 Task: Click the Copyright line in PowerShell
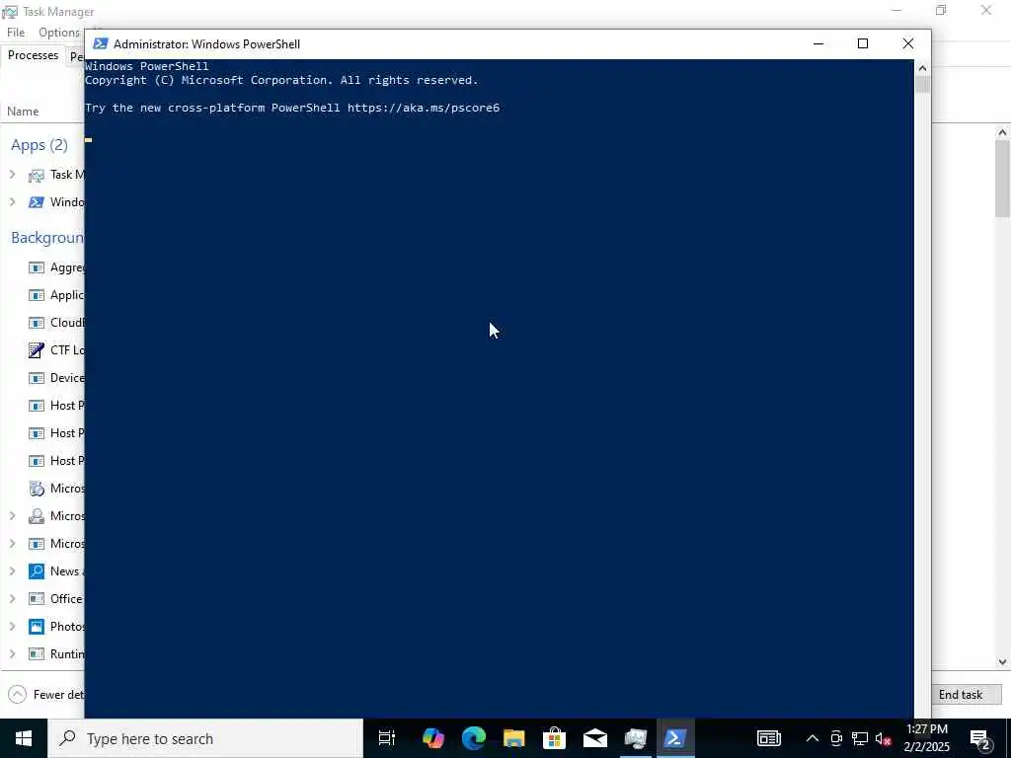pos(281,80)
